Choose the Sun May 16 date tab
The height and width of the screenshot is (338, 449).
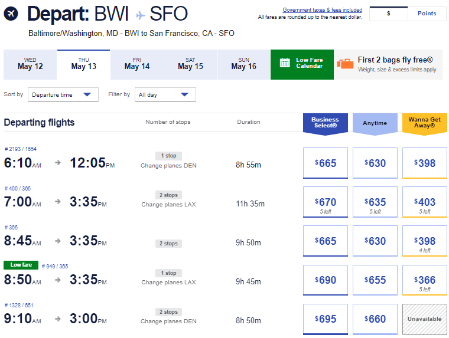[x=243, y=64]
